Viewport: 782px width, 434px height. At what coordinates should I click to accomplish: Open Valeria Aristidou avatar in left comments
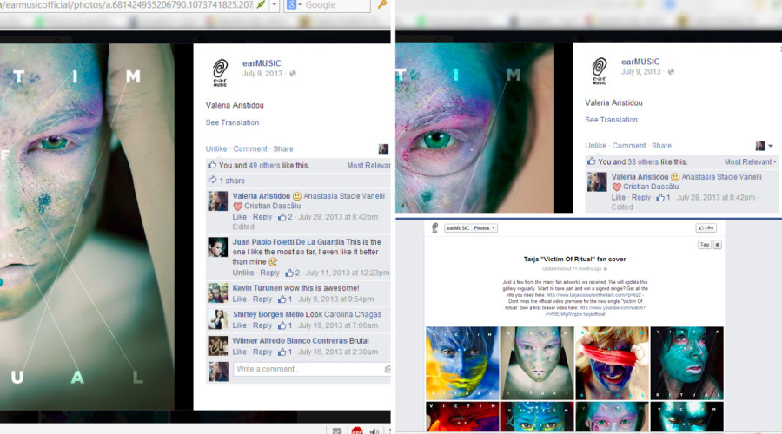pyautogui.click(x=218, y=201)
